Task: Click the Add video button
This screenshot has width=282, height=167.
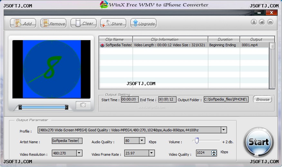Action: [x=23, y=23]
